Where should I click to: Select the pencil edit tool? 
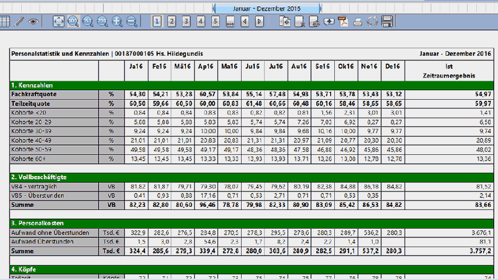click(x=19, y=22)
